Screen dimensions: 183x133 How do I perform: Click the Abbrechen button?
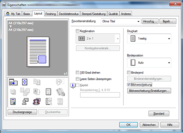(149, 125)
